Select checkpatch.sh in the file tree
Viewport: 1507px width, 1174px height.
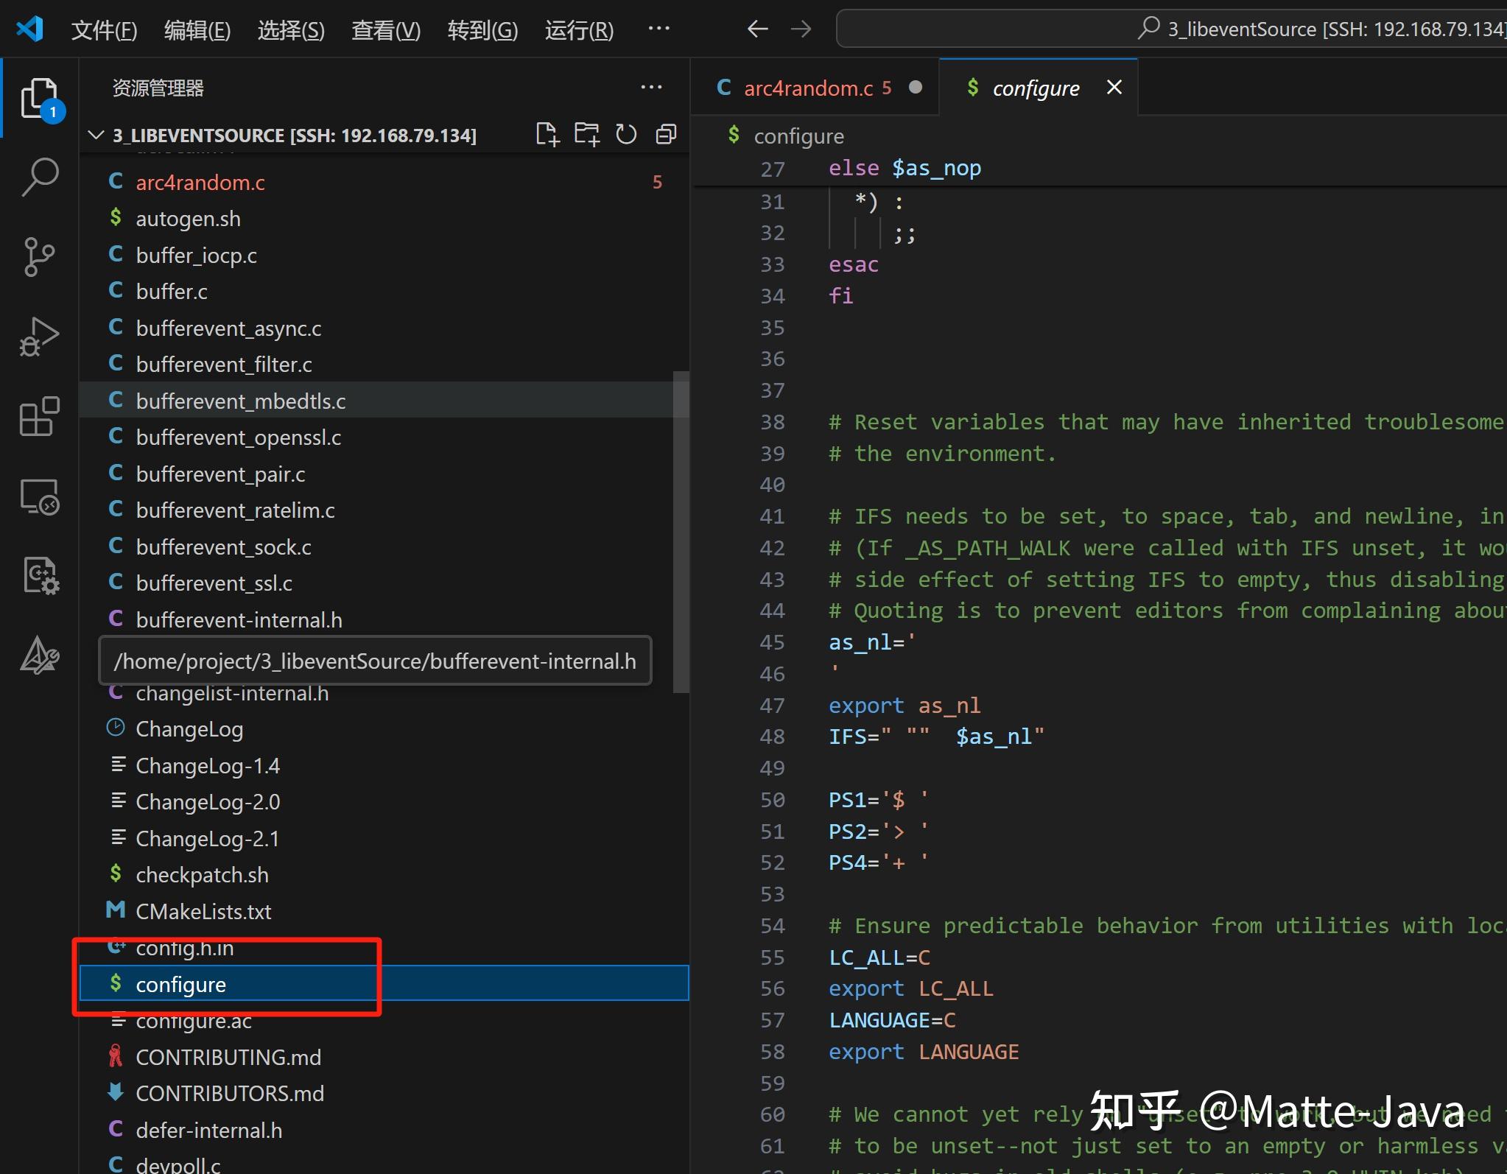(202, 874)
